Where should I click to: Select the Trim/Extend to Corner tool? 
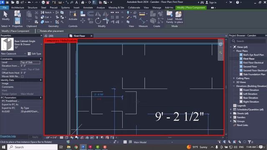click(x=106, y=21)
